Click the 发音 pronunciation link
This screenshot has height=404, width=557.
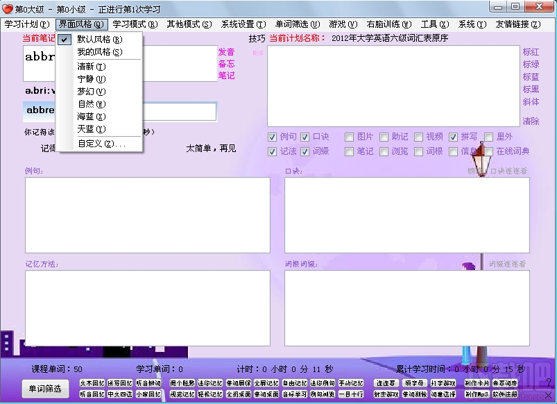coord(226,52)
